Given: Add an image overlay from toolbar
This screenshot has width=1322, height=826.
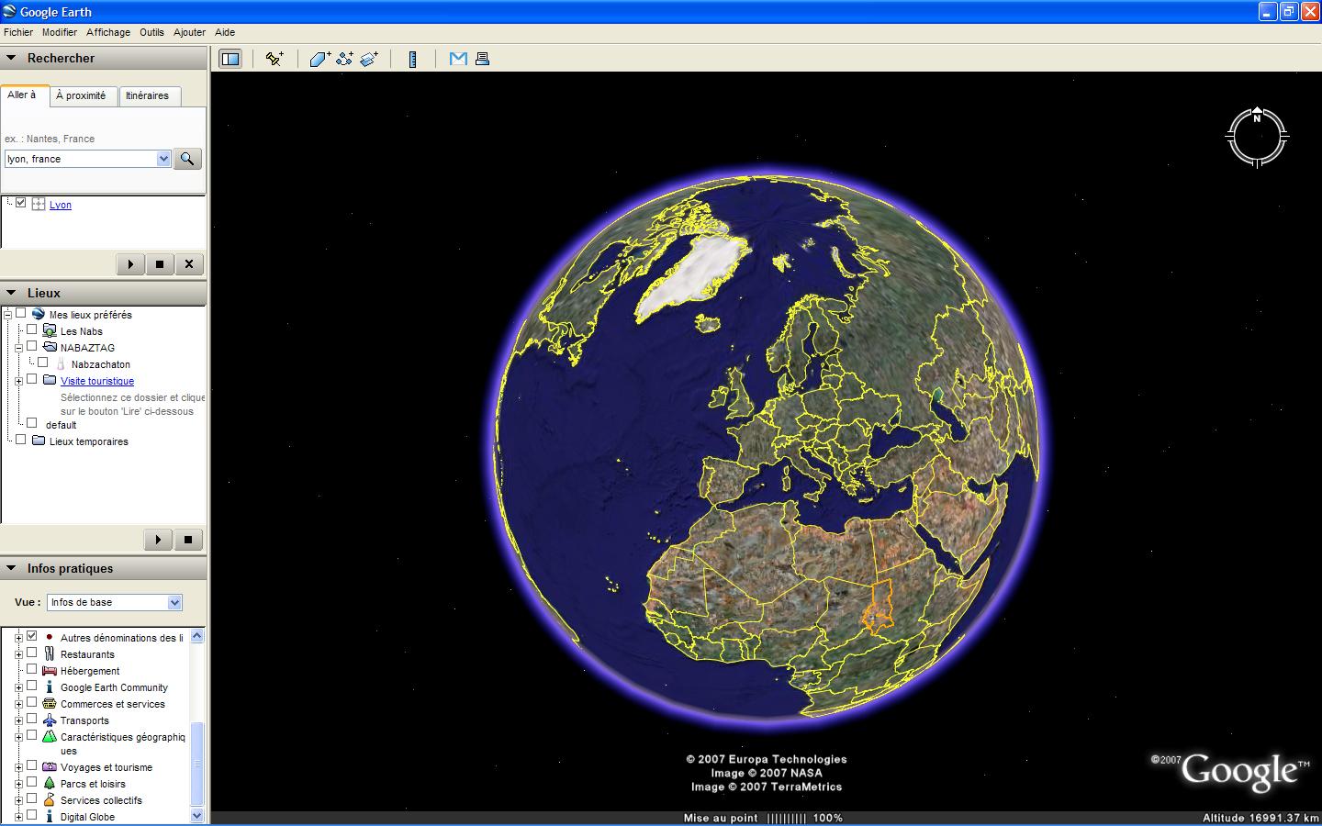Looking at the screenshot, I should tap(369, 59).
